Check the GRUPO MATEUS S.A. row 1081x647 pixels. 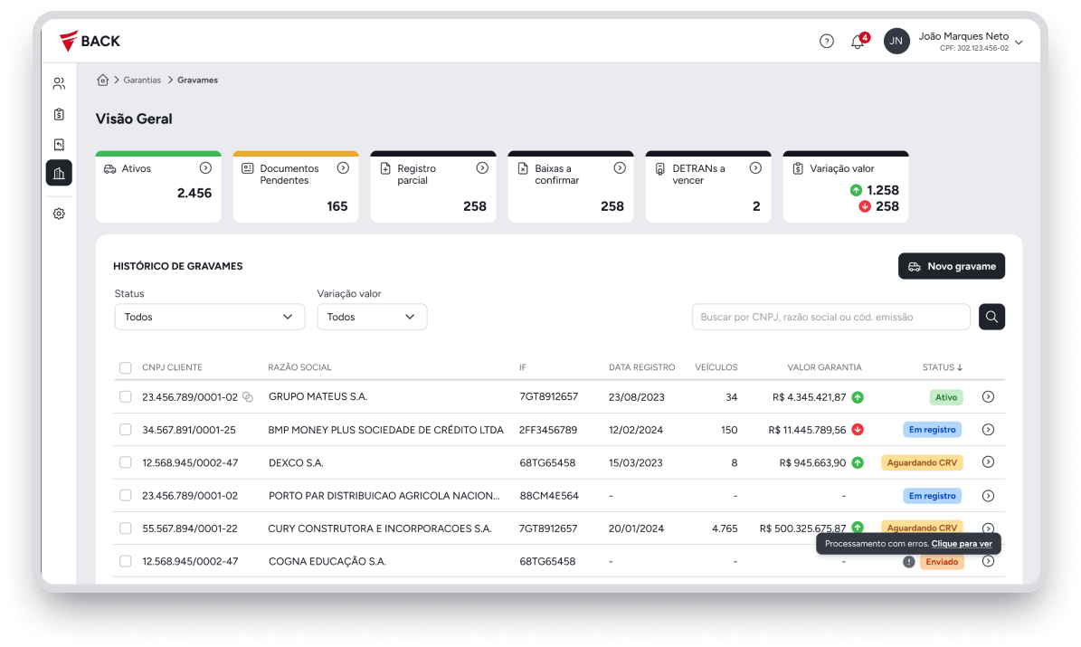[126, 396]
